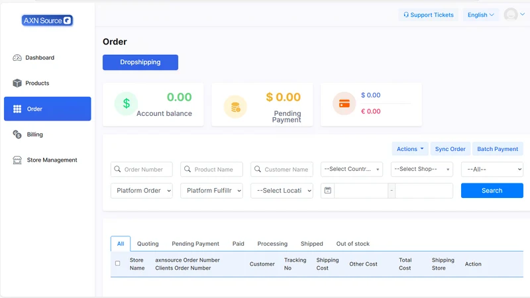Click the Order Number search magnifier icon
530x298 pixels.
click(117, 169)
